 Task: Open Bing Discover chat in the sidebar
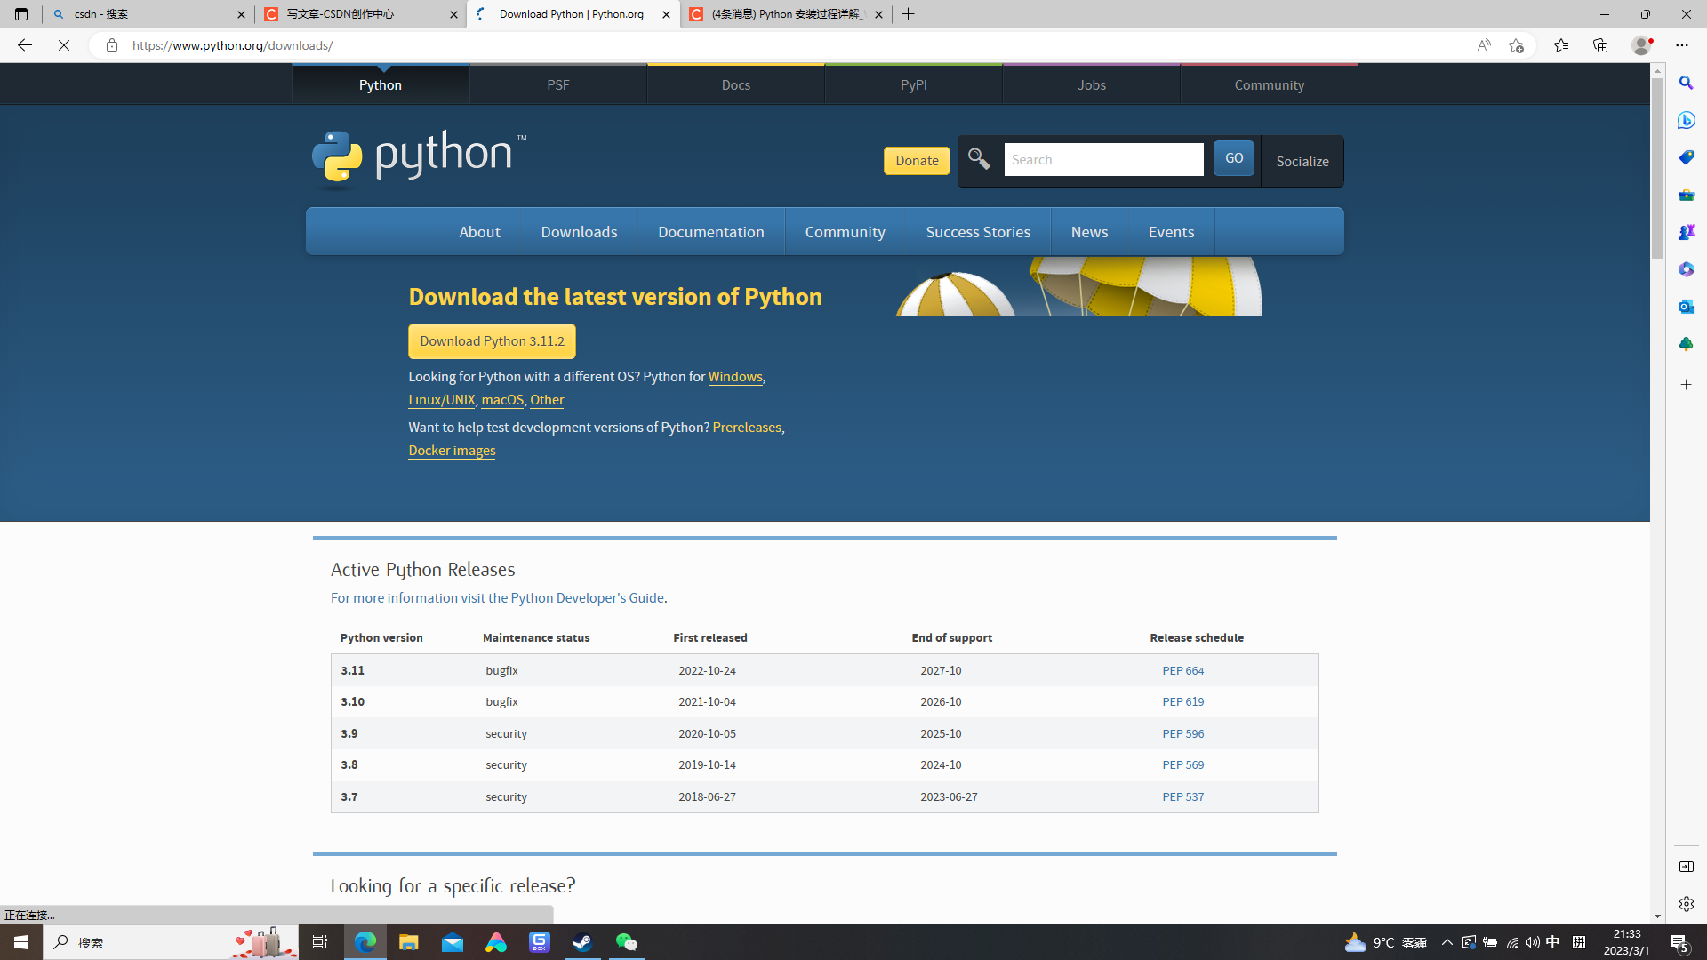(1686, 120)
